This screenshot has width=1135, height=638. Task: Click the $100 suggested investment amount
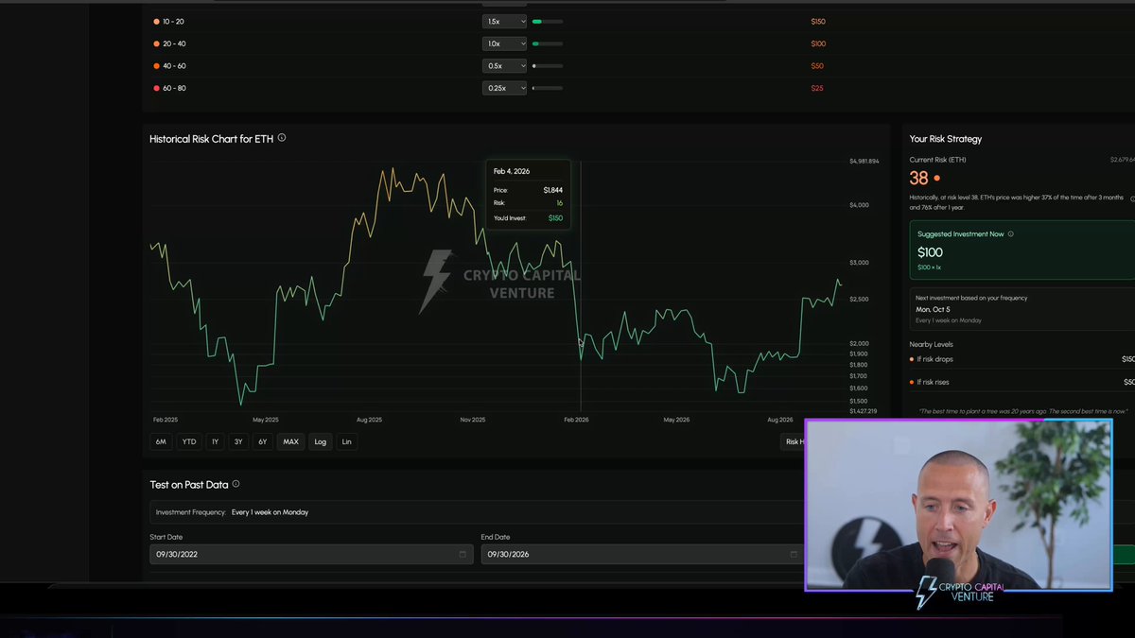[x=930, y=252]
